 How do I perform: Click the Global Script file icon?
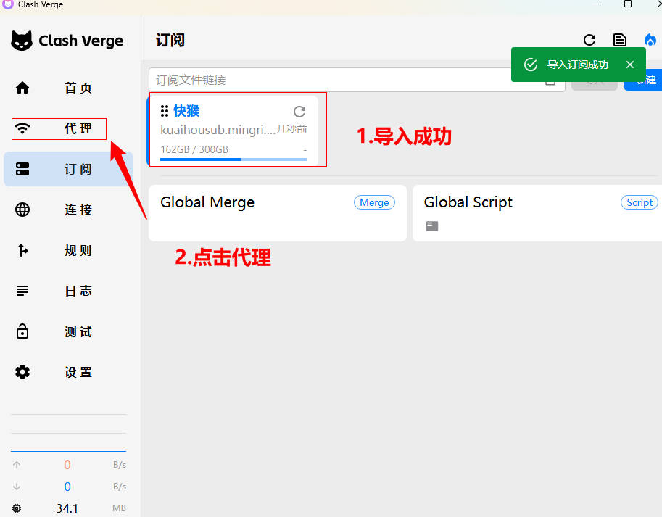432,226
